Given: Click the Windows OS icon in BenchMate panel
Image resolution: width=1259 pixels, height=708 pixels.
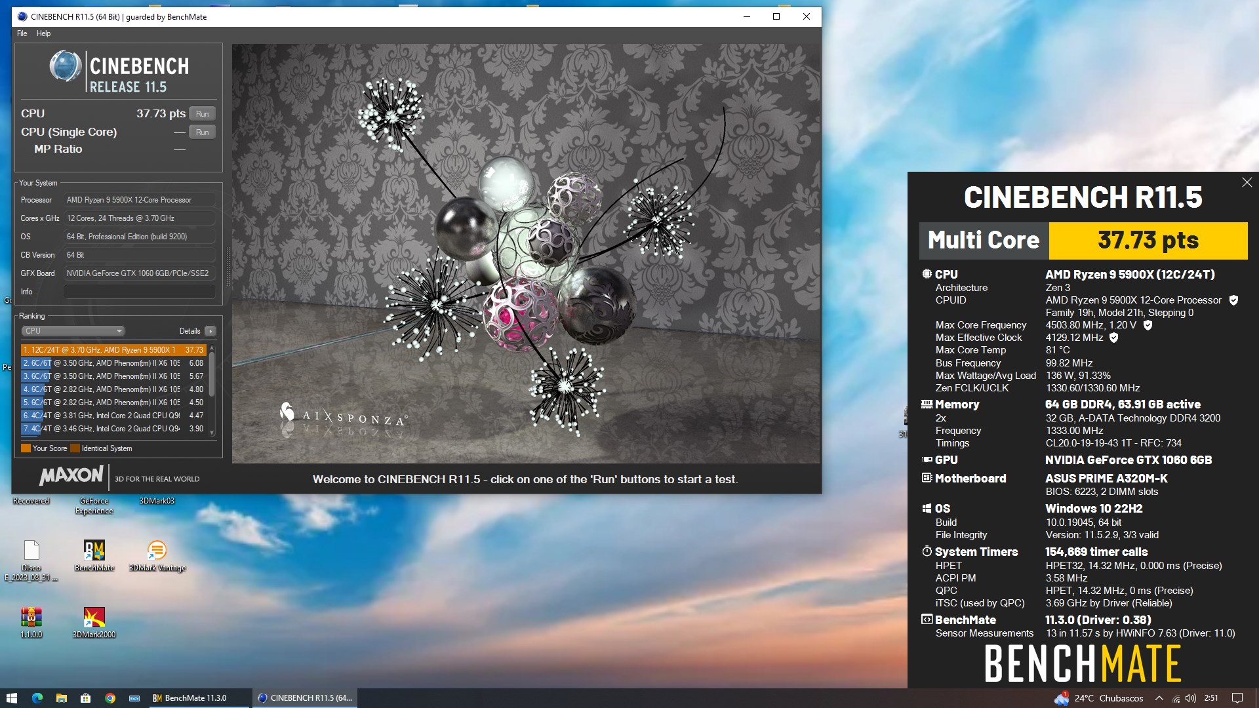Looking at the screenshot, I should click(927, 508).
